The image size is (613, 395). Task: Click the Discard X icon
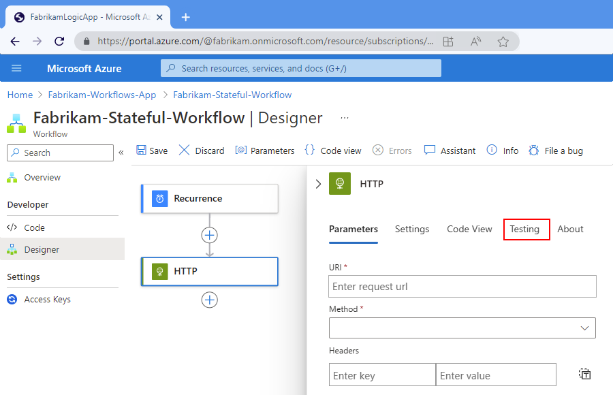click(185, 151)
